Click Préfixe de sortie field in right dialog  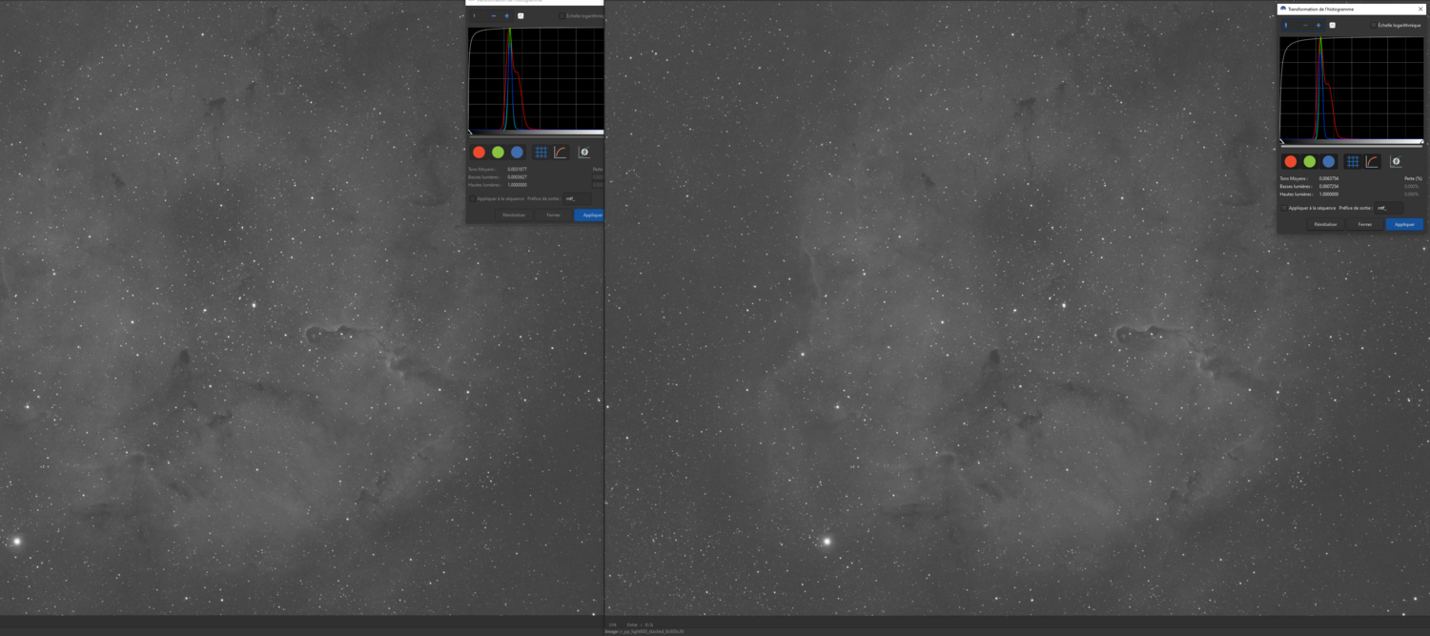(1389, 208)
